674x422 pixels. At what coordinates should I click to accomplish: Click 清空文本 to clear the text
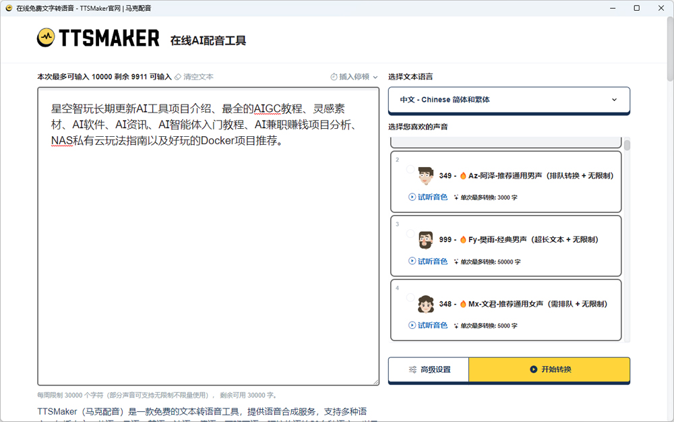click(198, 77)
